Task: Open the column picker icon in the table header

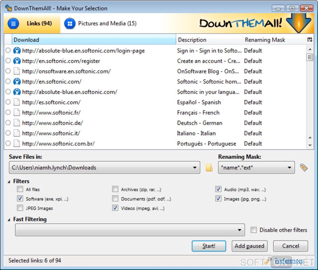Action: [x=310, y=39]
